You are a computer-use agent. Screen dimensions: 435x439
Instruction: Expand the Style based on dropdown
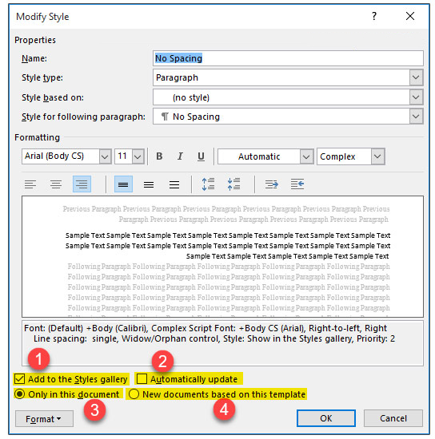(x=416, y=97)
